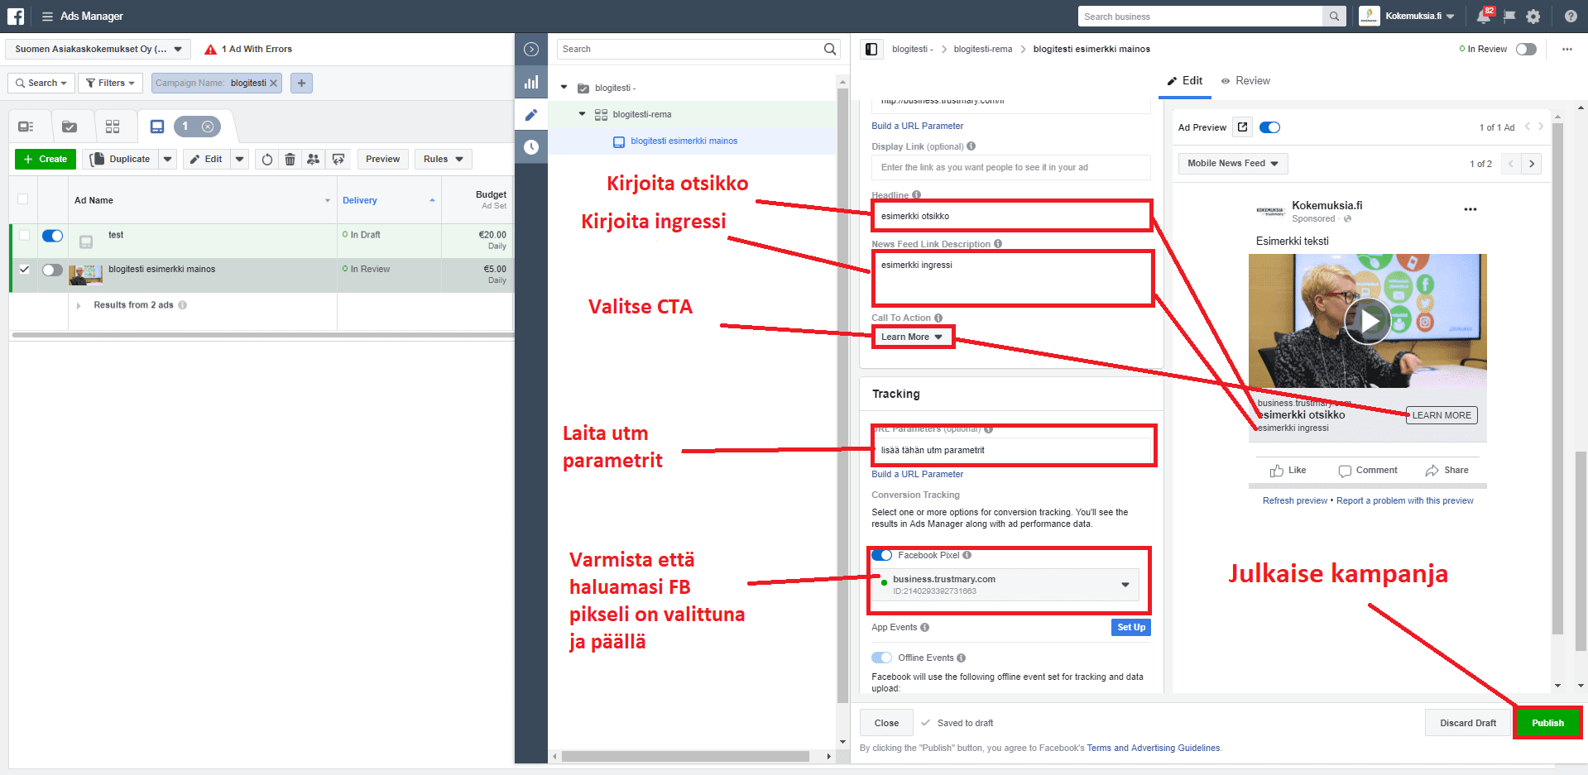Click the Create button

tap(46, 160)
